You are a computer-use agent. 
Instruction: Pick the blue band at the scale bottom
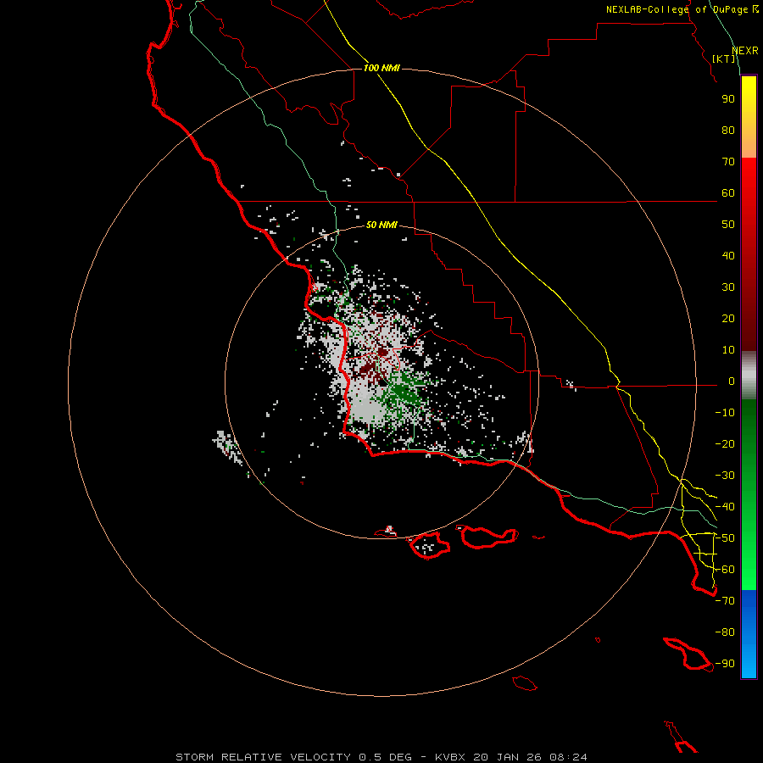[749, 633]
